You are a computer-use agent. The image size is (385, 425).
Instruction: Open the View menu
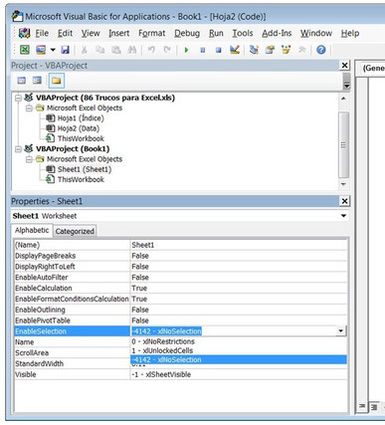(91, 33)
